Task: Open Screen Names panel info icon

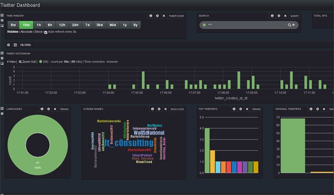Action: (x=152, y=109)
